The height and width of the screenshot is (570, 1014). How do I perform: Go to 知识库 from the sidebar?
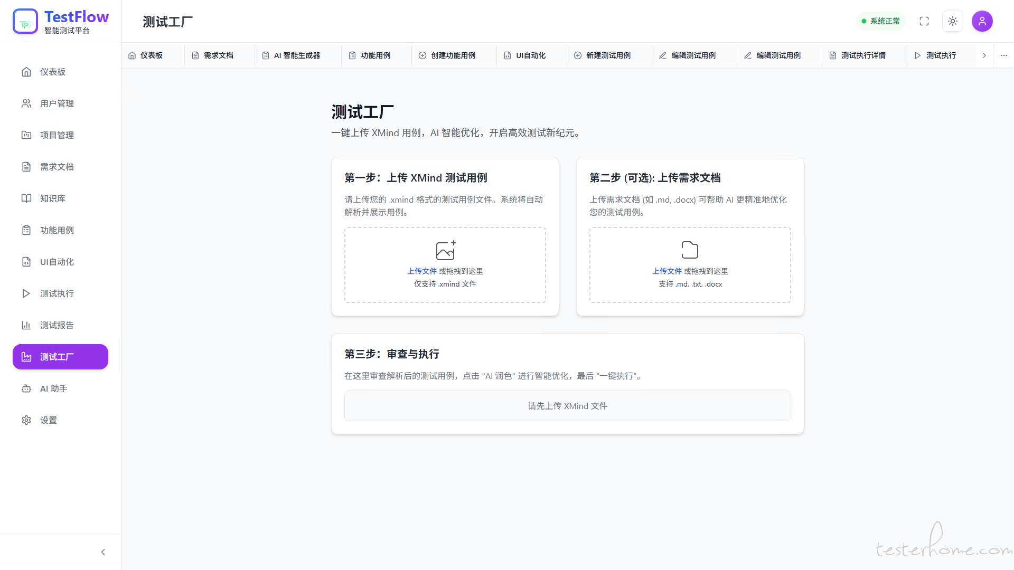pos(53,198)
